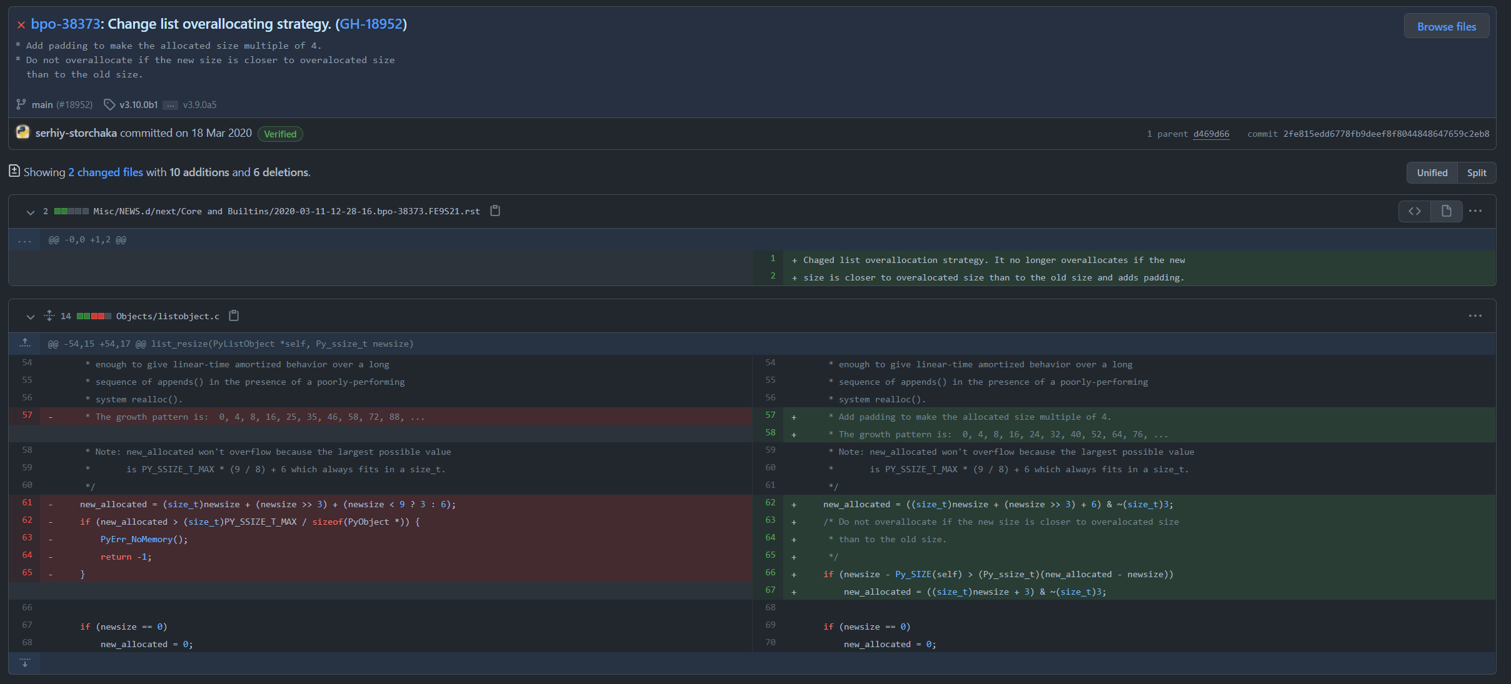
Task: Open options menu for rst file
Action: pyautogui.click(x=1475, y=211)
